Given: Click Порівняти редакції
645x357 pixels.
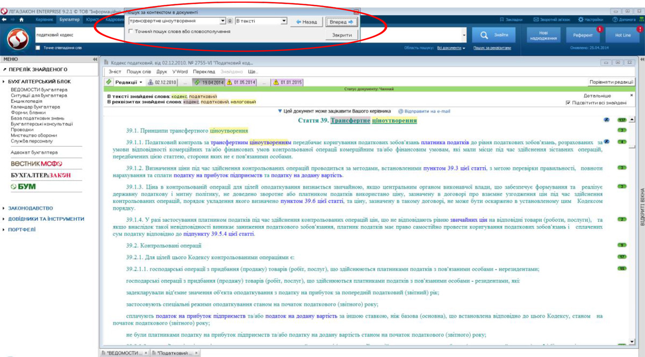Looking at the screenshot, I should pos(612,83).
